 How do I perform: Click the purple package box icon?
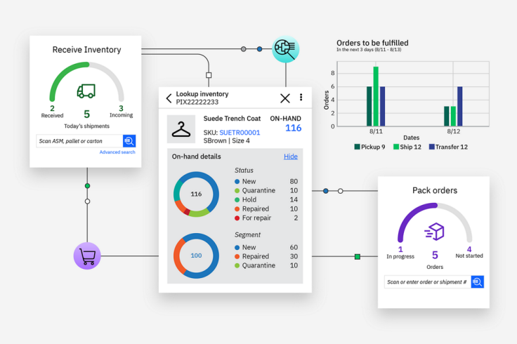pyautogui.click(x=435, y=231)
